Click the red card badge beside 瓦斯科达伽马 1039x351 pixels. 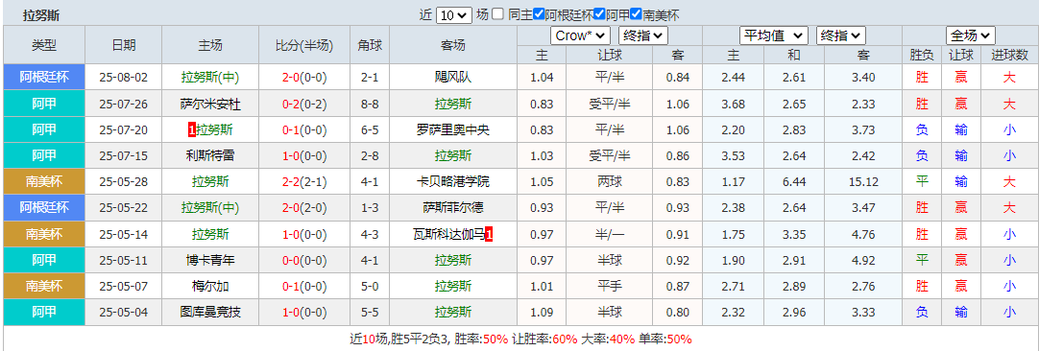pos(489,234)
